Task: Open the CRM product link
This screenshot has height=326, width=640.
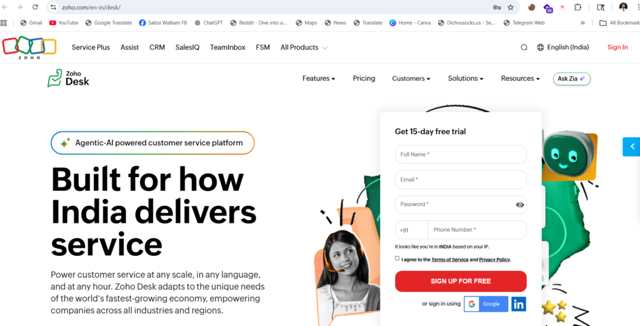Action: pyautogui.click(x=157, y=48)
